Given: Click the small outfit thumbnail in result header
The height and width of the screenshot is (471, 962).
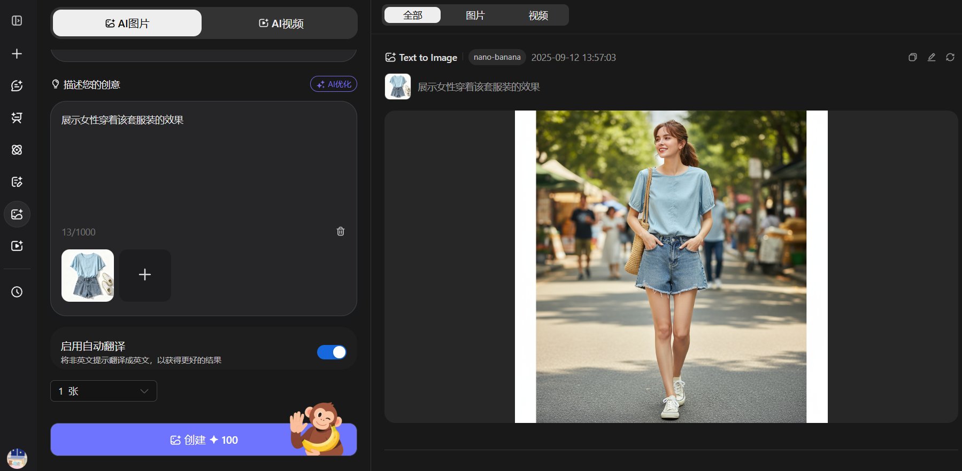Looking at the screenshot, I should [398, 87].
